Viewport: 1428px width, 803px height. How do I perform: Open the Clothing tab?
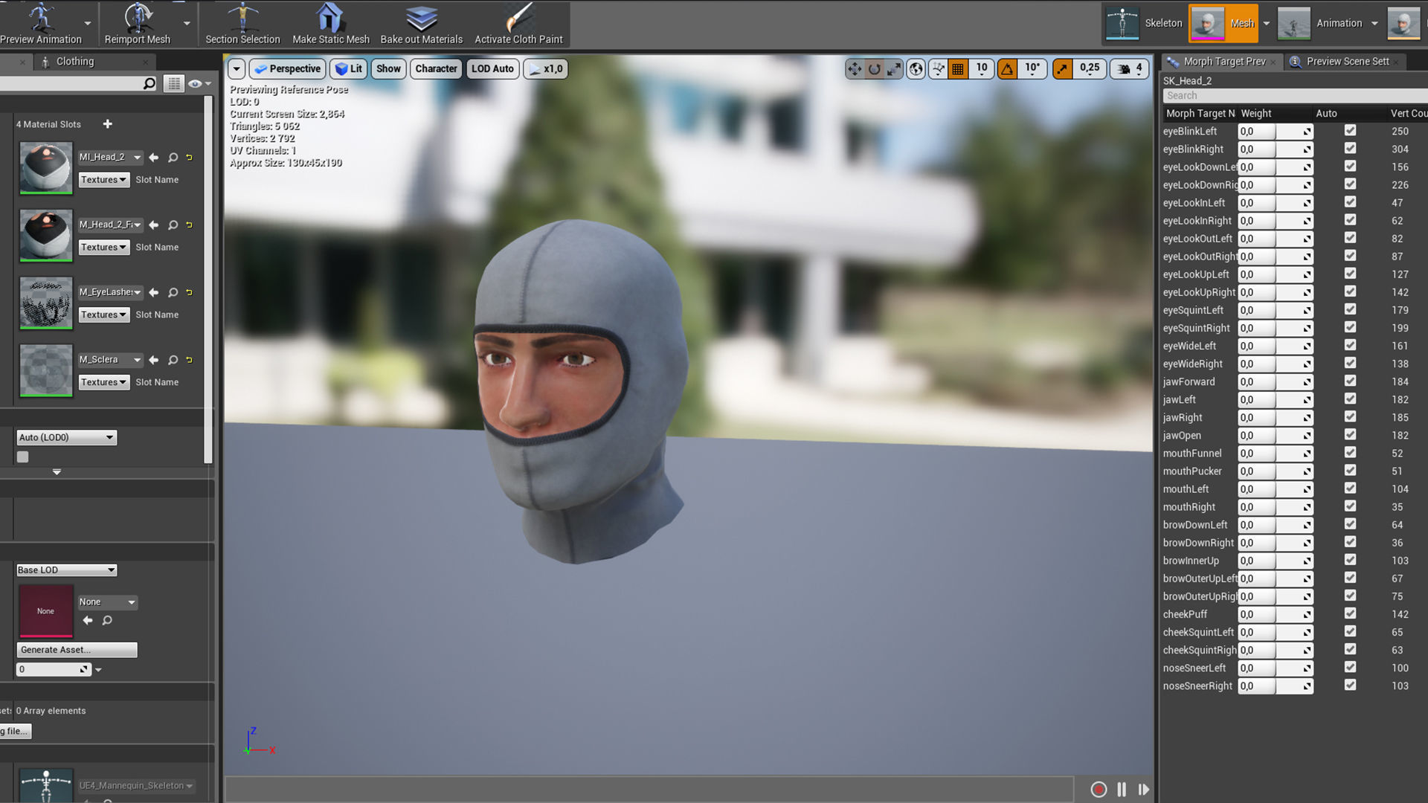75,62
